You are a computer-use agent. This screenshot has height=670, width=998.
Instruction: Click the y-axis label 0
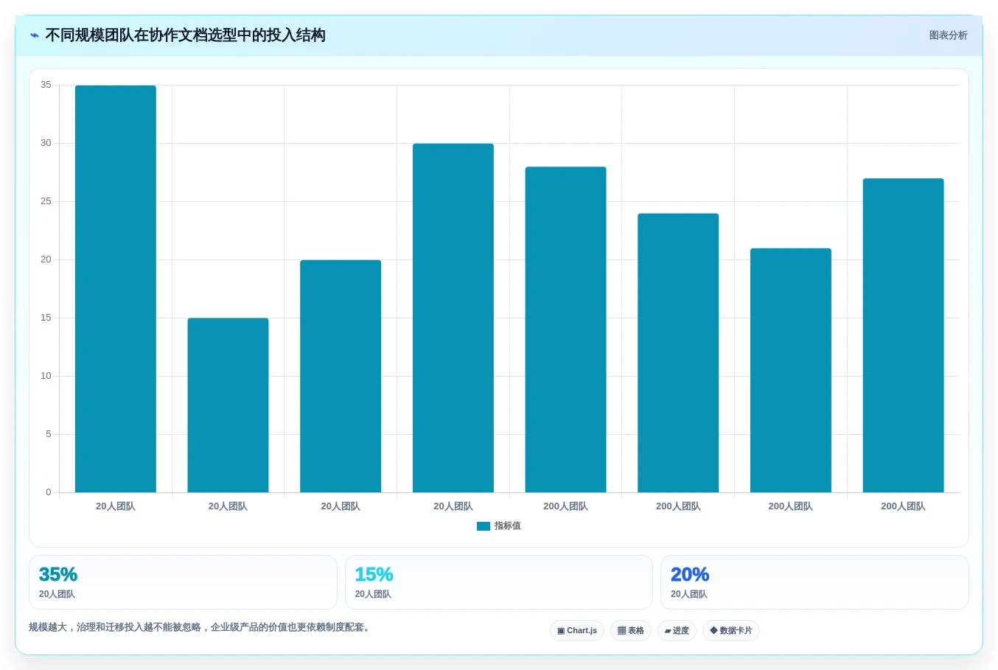point(49,492)
